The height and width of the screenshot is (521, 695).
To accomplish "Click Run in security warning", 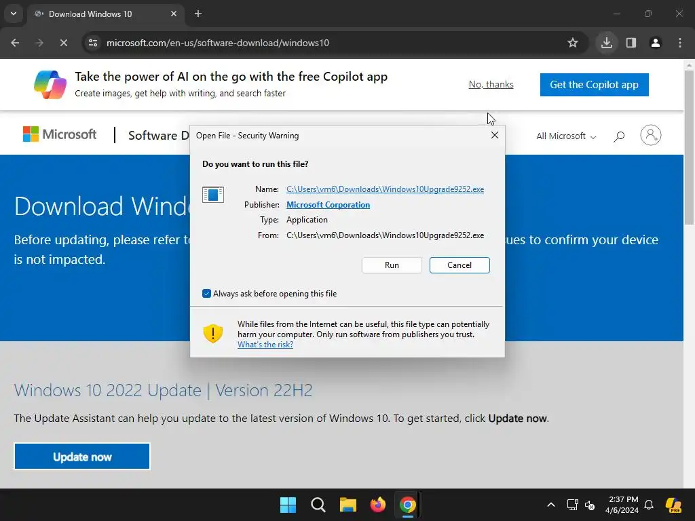I will point(392,265).
